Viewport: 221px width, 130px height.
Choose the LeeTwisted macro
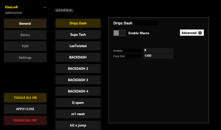(78, 46)
